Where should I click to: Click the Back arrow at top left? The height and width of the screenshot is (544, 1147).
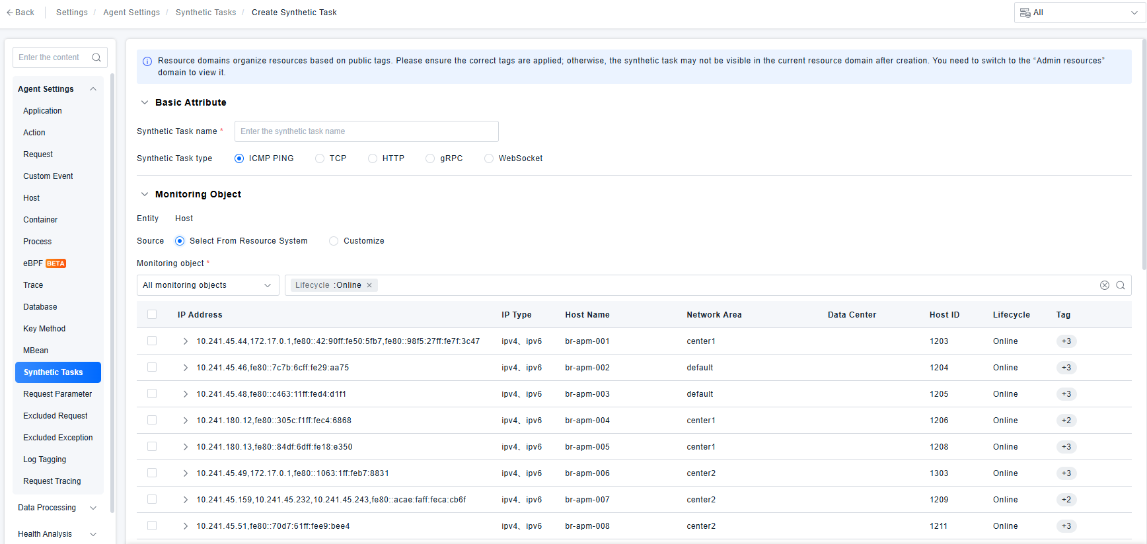10,13
